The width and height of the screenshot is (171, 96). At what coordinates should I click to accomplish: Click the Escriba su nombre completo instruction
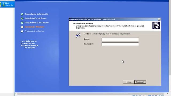coord(107,34)
